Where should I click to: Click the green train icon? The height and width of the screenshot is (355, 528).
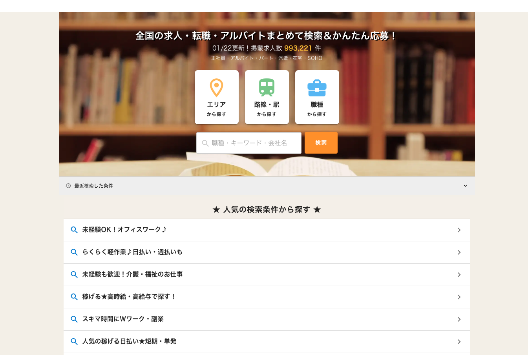pos(267,87)
